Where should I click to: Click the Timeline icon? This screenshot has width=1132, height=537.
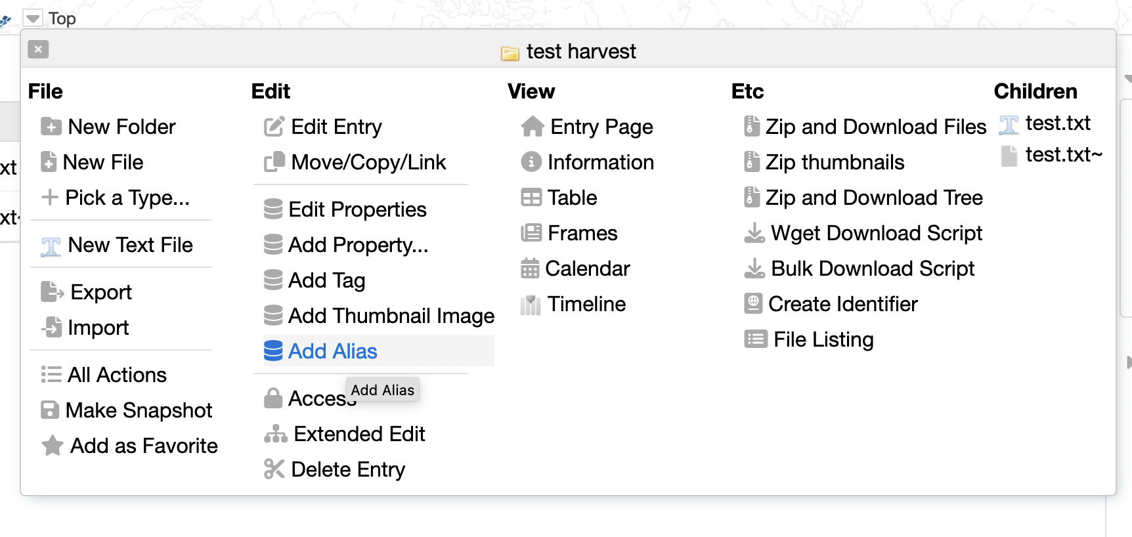coord(531,305)
